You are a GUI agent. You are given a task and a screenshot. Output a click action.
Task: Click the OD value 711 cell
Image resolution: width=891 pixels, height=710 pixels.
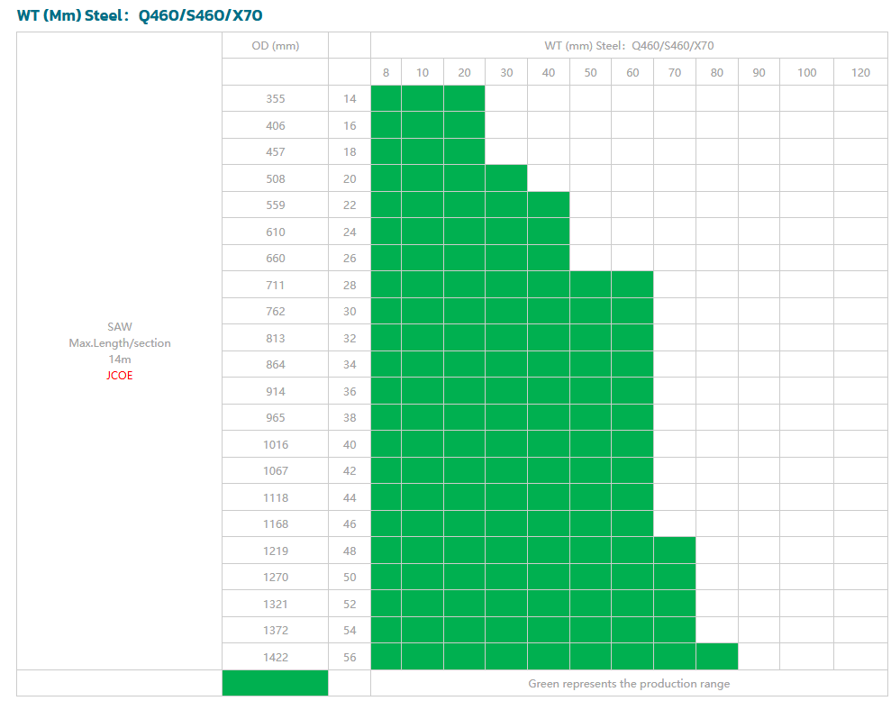click(x=275, y=285)
